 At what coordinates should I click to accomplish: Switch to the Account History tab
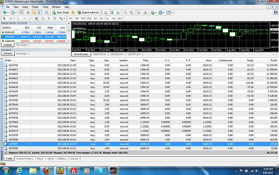click(x=25, y=158)
